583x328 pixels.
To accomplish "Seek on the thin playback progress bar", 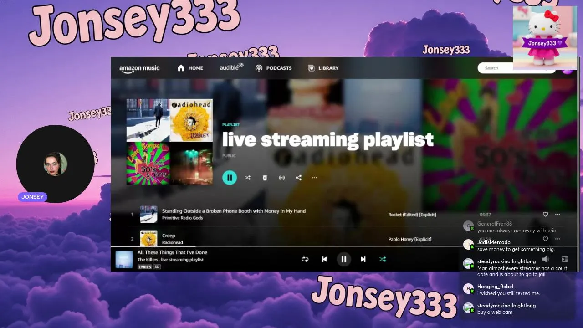I will [344, 247].
